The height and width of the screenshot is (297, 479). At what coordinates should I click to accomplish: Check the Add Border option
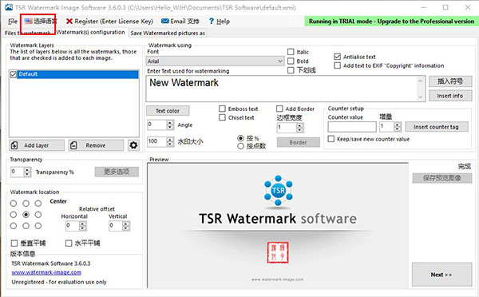(279, 109)
